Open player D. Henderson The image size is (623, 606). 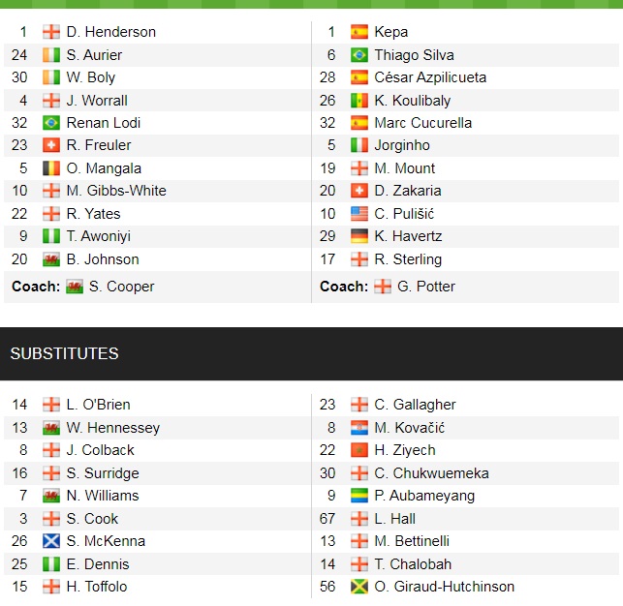point(110,32)
